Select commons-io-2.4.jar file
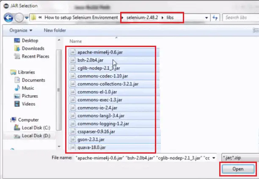259x179 pixels. (114, 107)
